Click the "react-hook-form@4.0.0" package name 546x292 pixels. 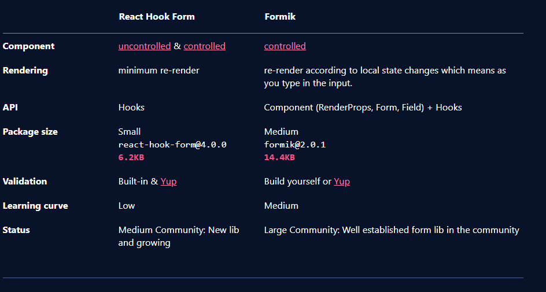click(x=172, y=145)
